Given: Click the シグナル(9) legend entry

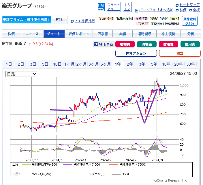Looking at the screenshot, I should coord(92,174).
